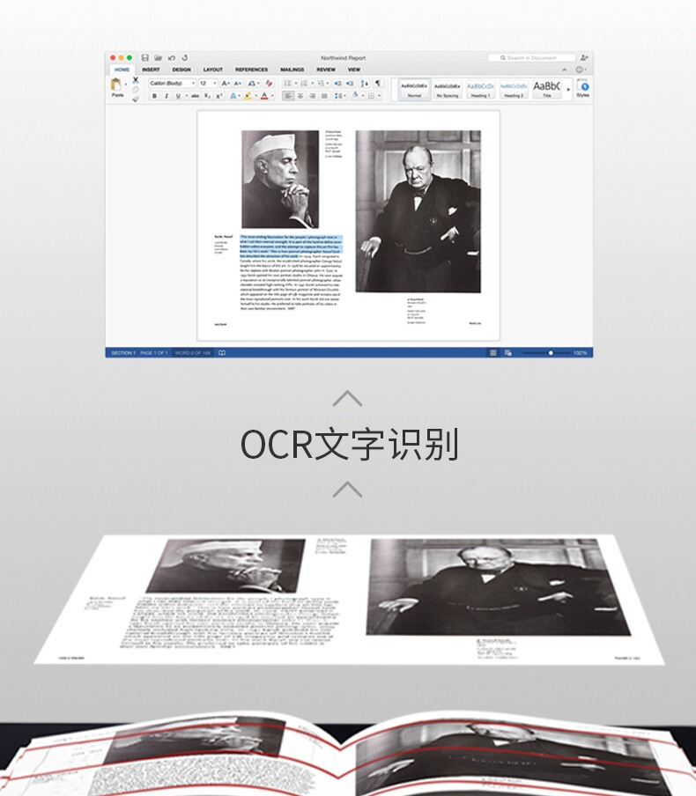Click the Search in Document field
696x796 pixels.
(x=531, y=58)
